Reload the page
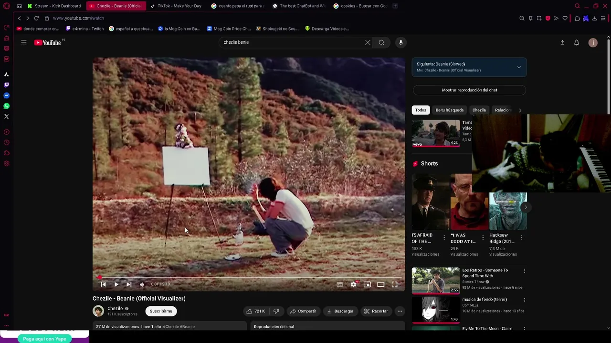The height and width of the screenshot is (343, 611). click(x=36, y=18)
